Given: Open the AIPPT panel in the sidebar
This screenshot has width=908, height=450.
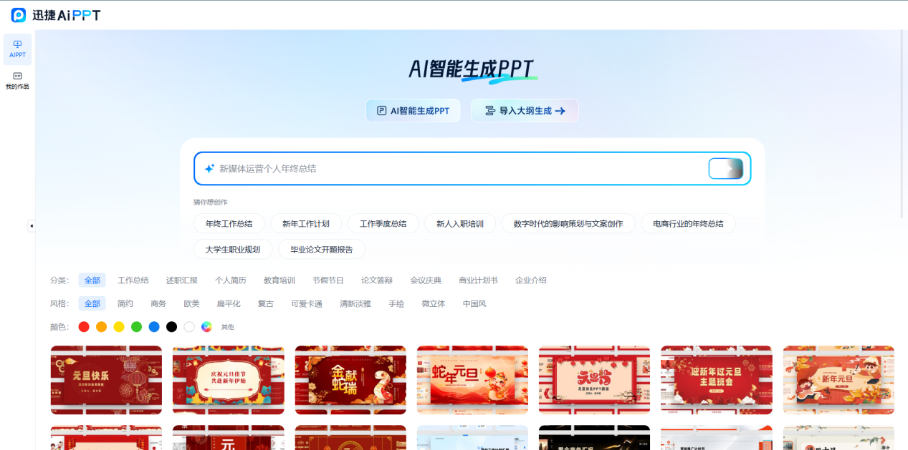Looking at the screenshot, I should point(16,49).
